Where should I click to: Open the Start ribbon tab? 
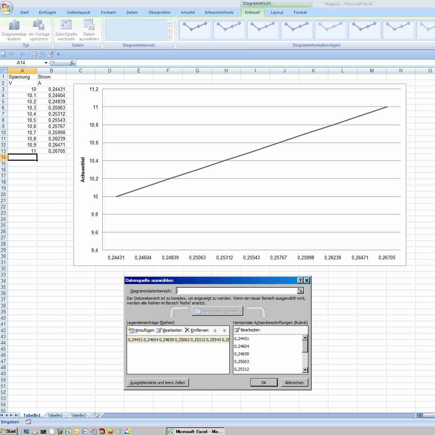click(x=24, y=12)
